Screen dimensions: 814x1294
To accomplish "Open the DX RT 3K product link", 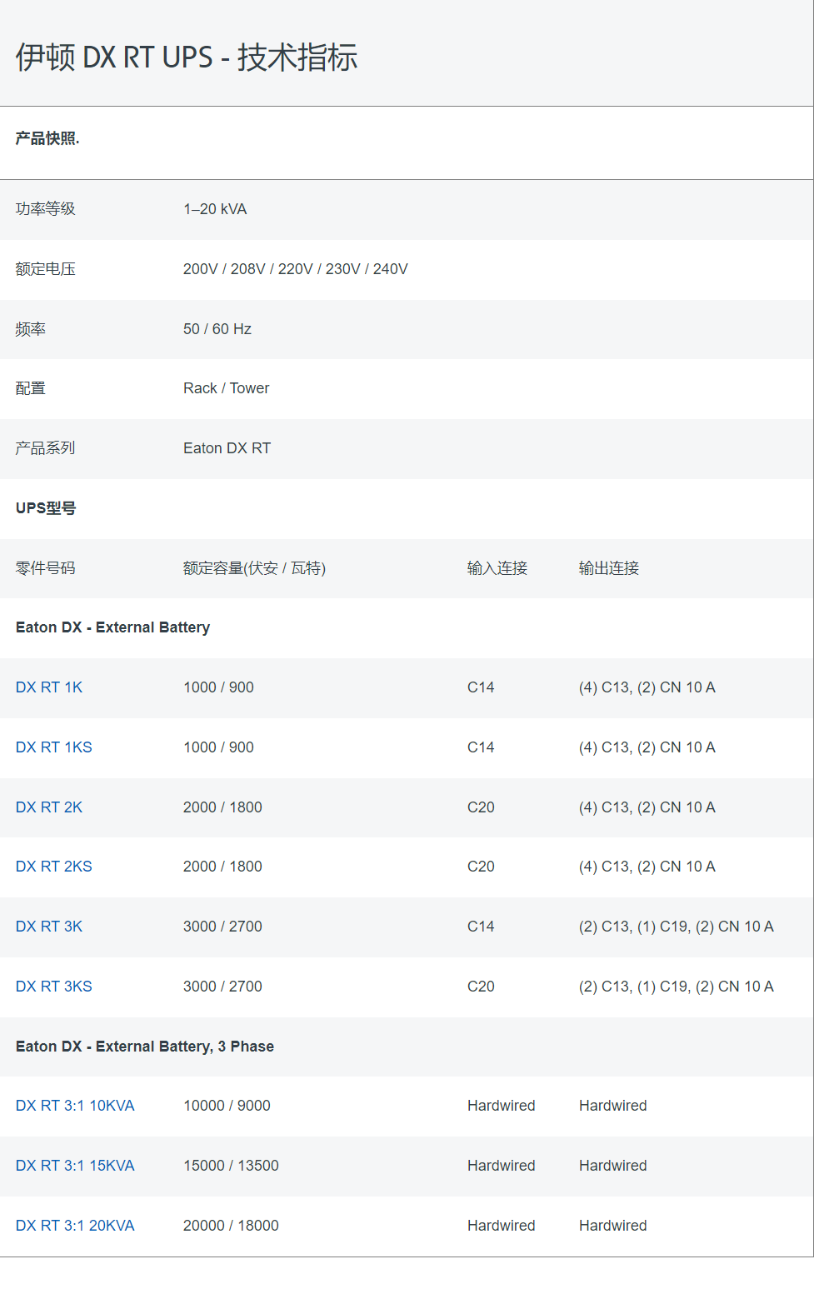I will click(49, 927).
